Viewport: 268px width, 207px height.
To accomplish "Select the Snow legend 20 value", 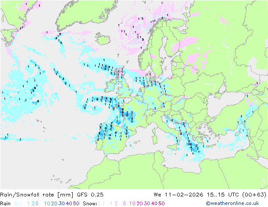I will [139, 204].
